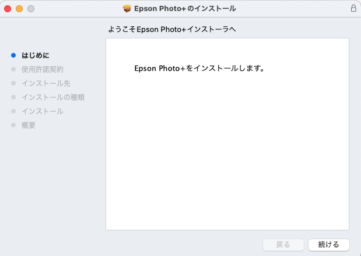This screenshot has height=256, width=361.
Task: Select the インストール step in the sidebar
Action: pos(43,111)
